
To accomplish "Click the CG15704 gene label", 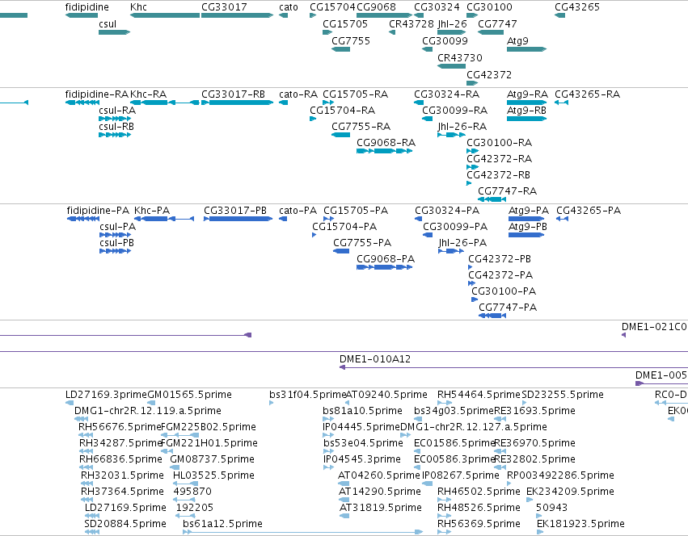I will [x=332, y=7].
